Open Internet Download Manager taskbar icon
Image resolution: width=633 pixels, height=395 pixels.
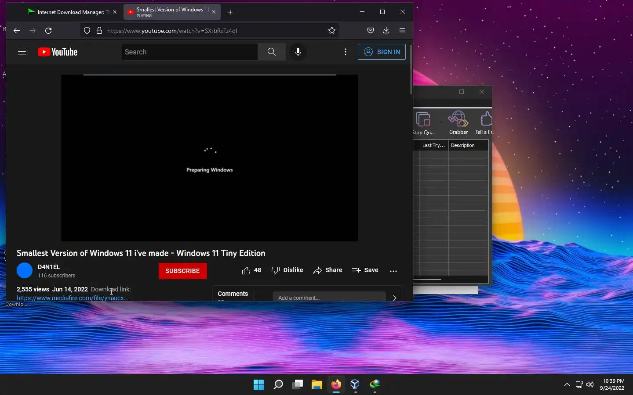(375, 384)
